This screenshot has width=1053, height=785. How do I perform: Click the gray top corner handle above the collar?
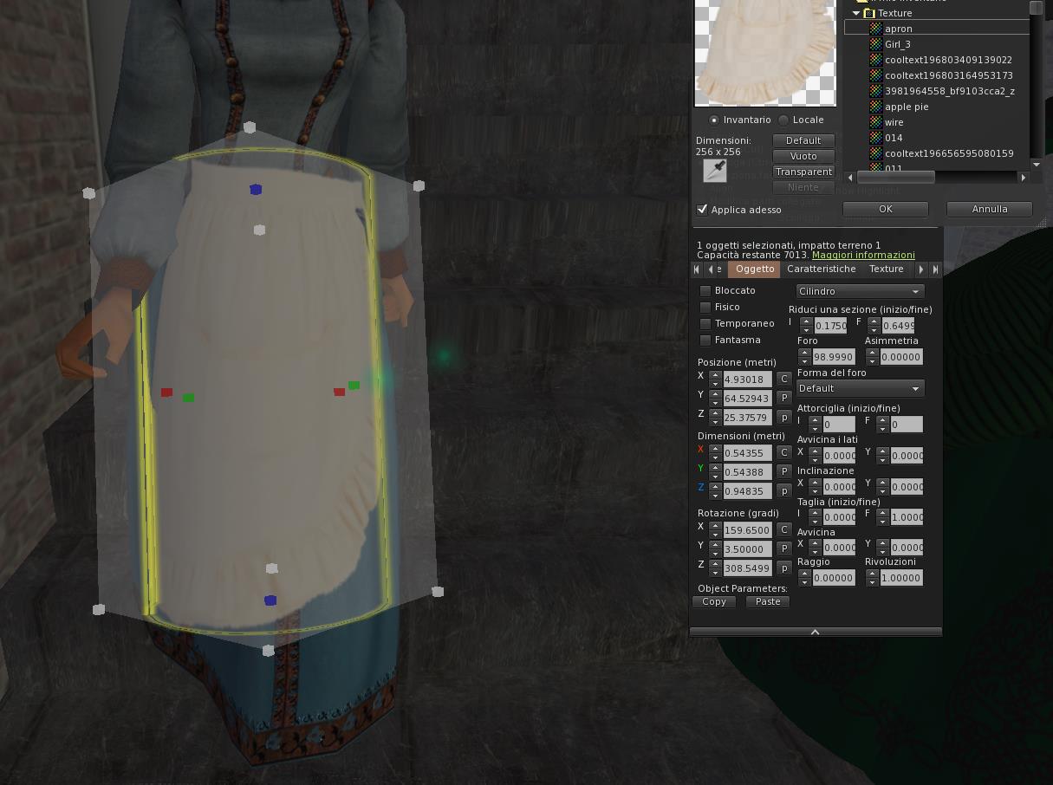click(250, 127)
